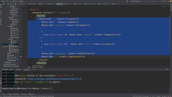
Task: Open Scratches and Consoles node
Action: [11, 66]
